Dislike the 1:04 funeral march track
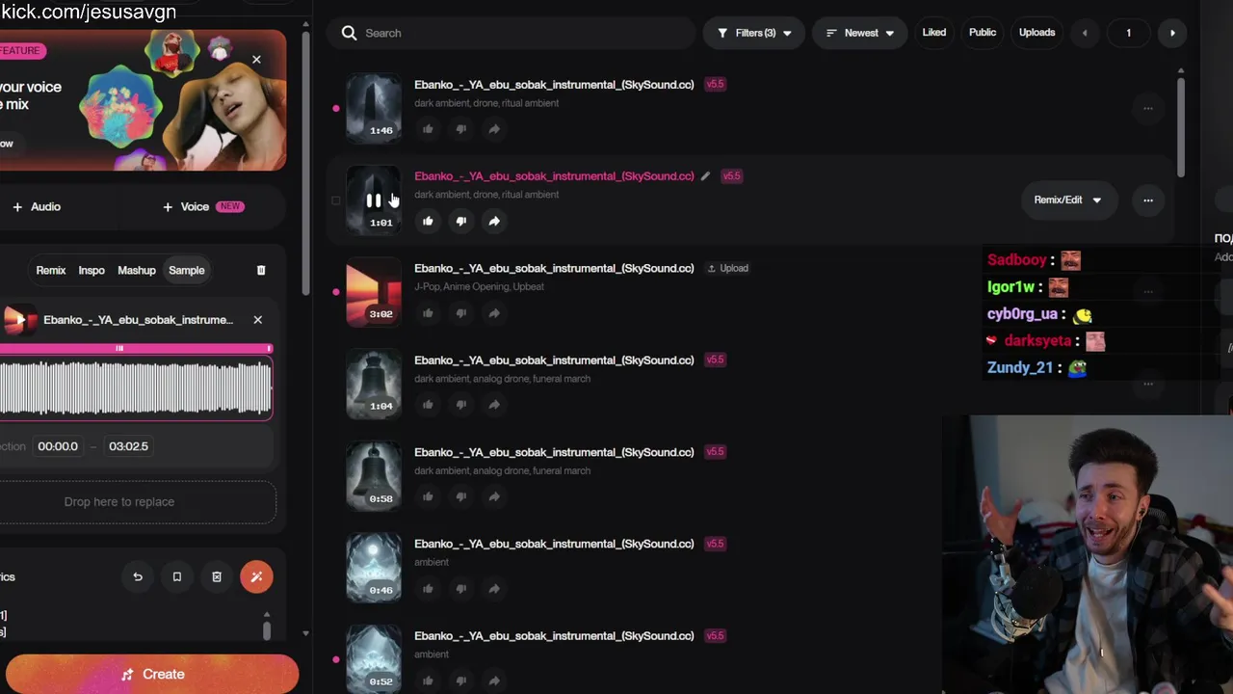 click(460, 405)
